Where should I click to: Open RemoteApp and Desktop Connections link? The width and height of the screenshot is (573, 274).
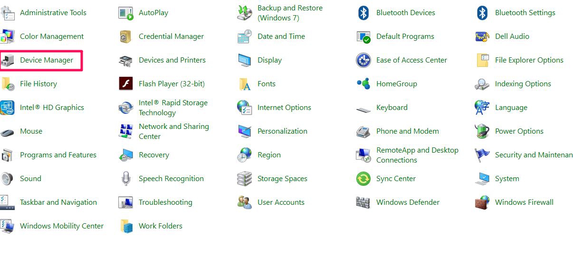coord(417,155)
